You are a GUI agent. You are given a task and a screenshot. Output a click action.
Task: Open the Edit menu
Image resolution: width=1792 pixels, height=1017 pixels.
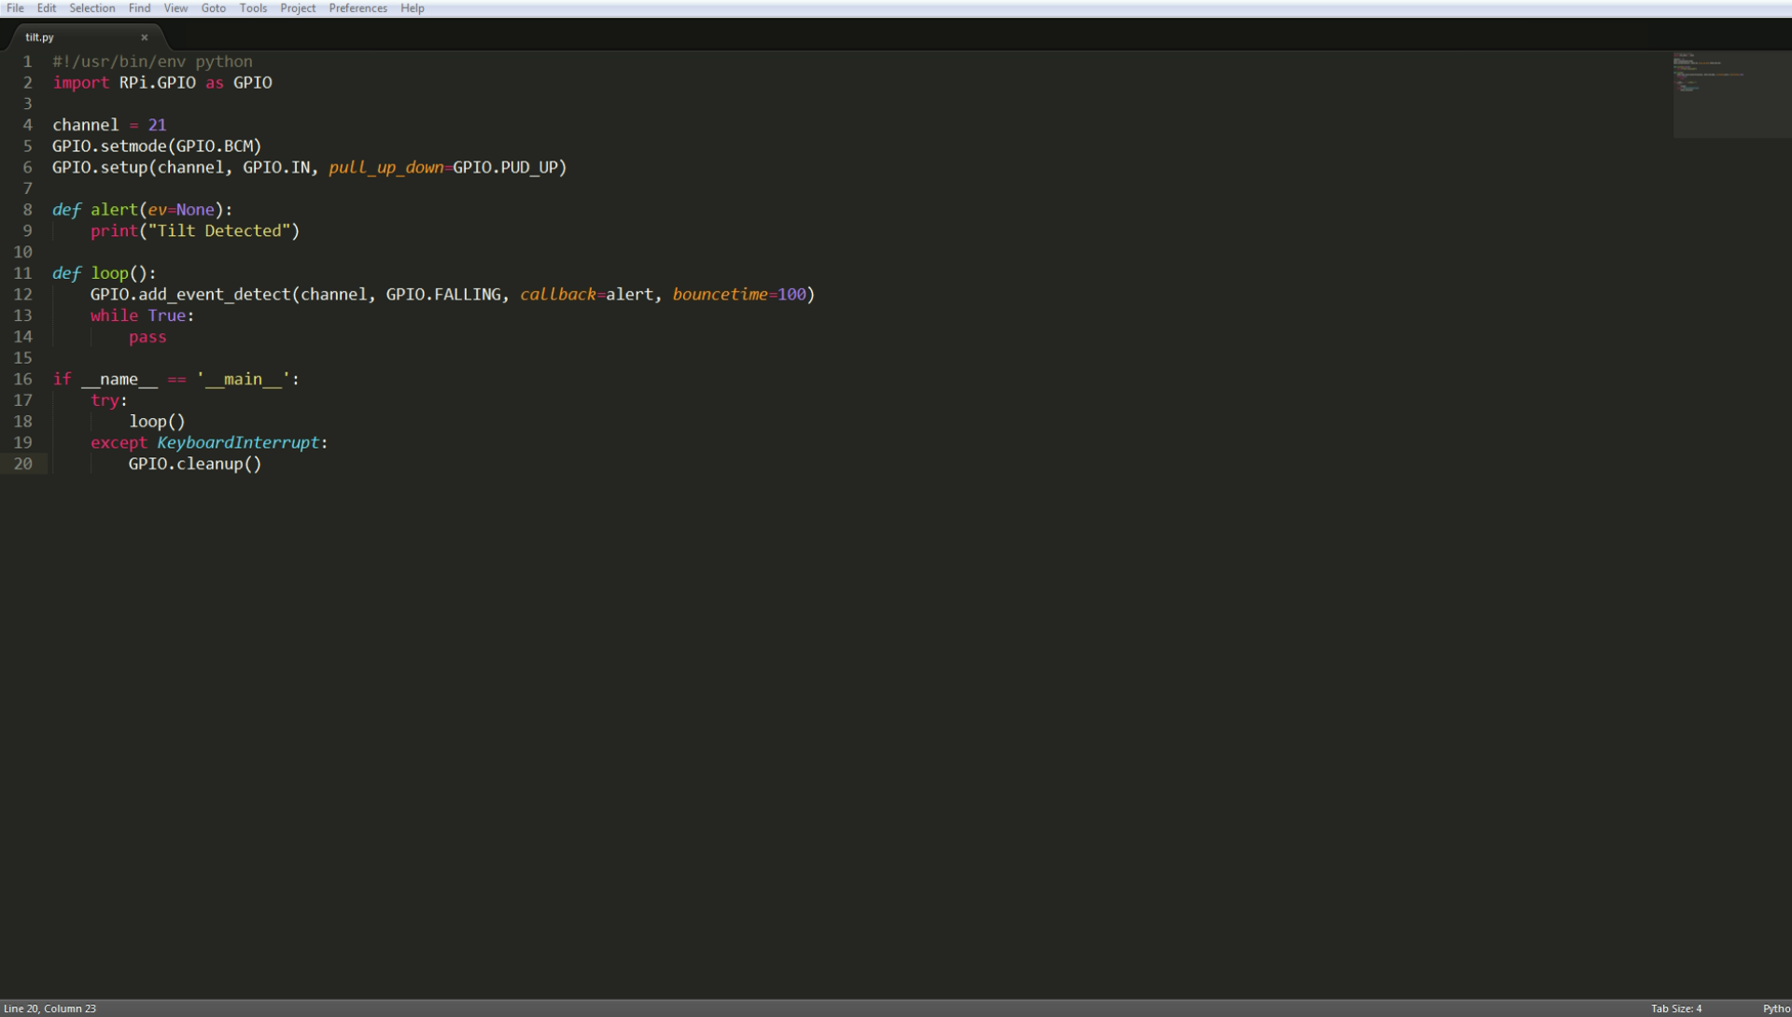pos(47,8)
